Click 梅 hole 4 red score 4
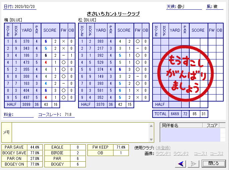This screenshot has width=229, height=170. (x=46, y=62)
